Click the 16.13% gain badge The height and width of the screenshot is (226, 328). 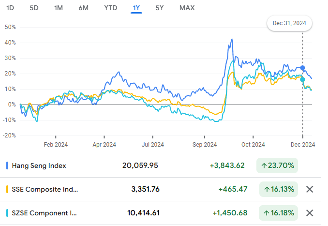[x=277, y=189]
